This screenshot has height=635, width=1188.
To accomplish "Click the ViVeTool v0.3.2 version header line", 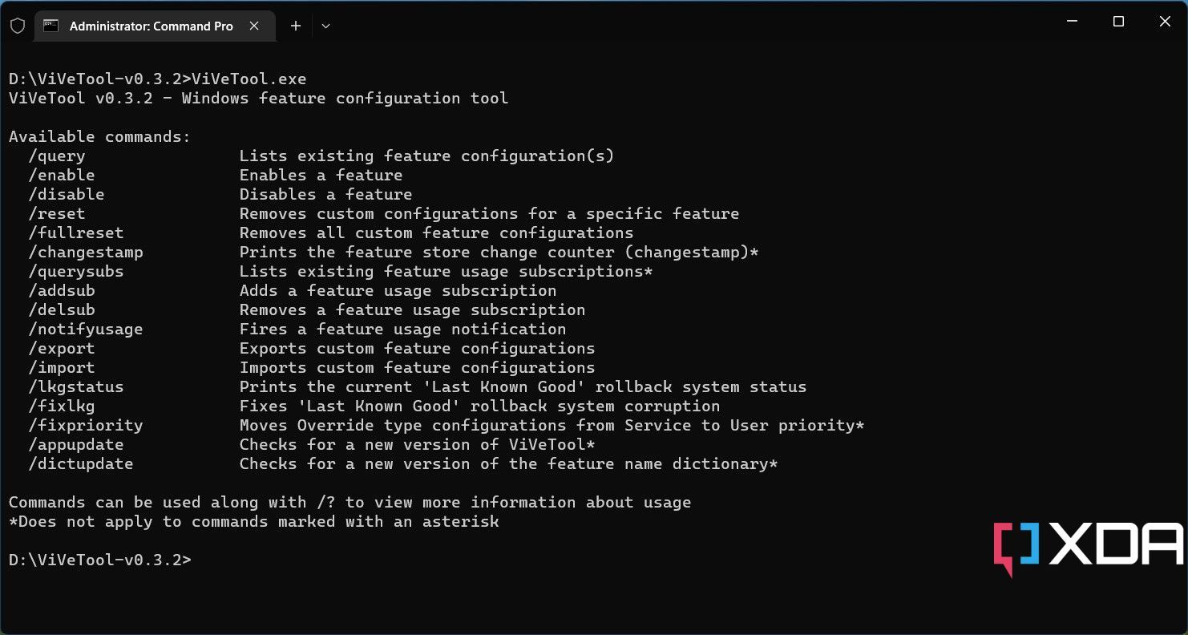I will click(x=258, y=99).
